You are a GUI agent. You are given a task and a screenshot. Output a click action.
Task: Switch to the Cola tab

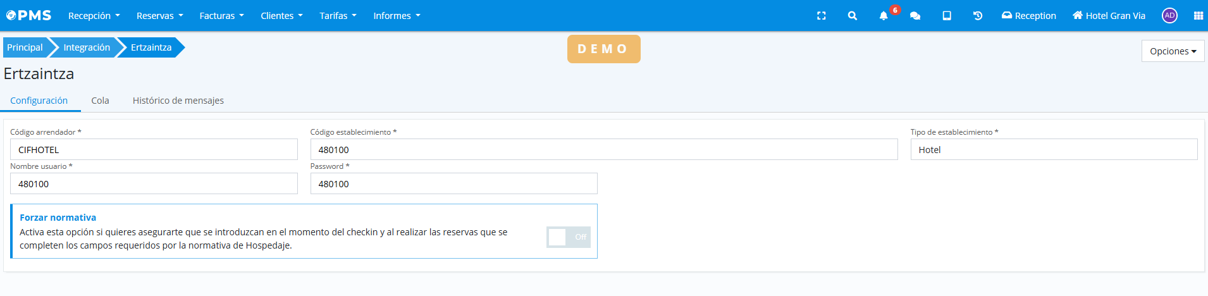(x=100, y=101)
